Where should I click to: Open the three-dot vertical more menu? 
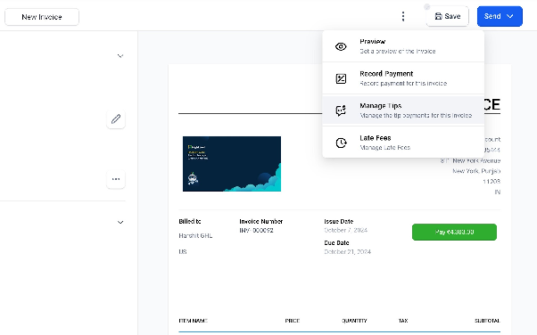tap(403, 16)
